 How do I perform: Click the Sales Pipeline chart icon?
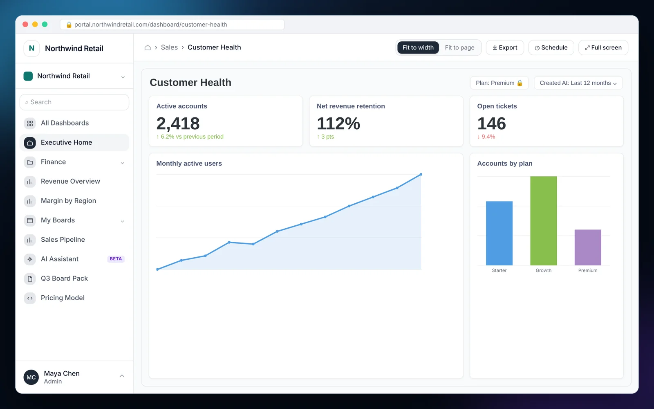[30, 240]
